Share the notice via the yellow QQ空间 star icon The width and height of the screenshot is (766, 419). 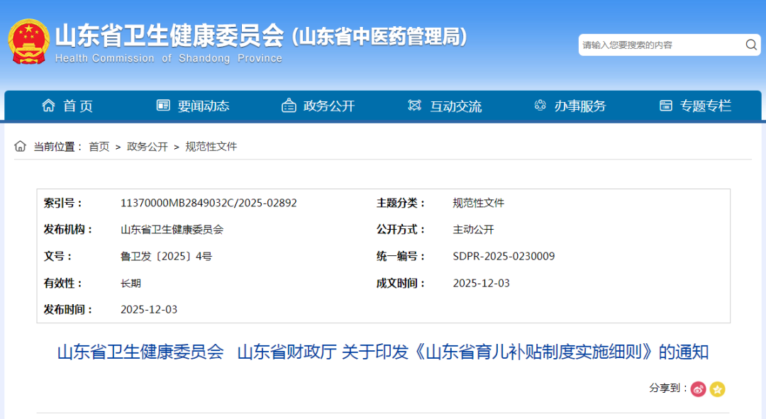point(718,389)
